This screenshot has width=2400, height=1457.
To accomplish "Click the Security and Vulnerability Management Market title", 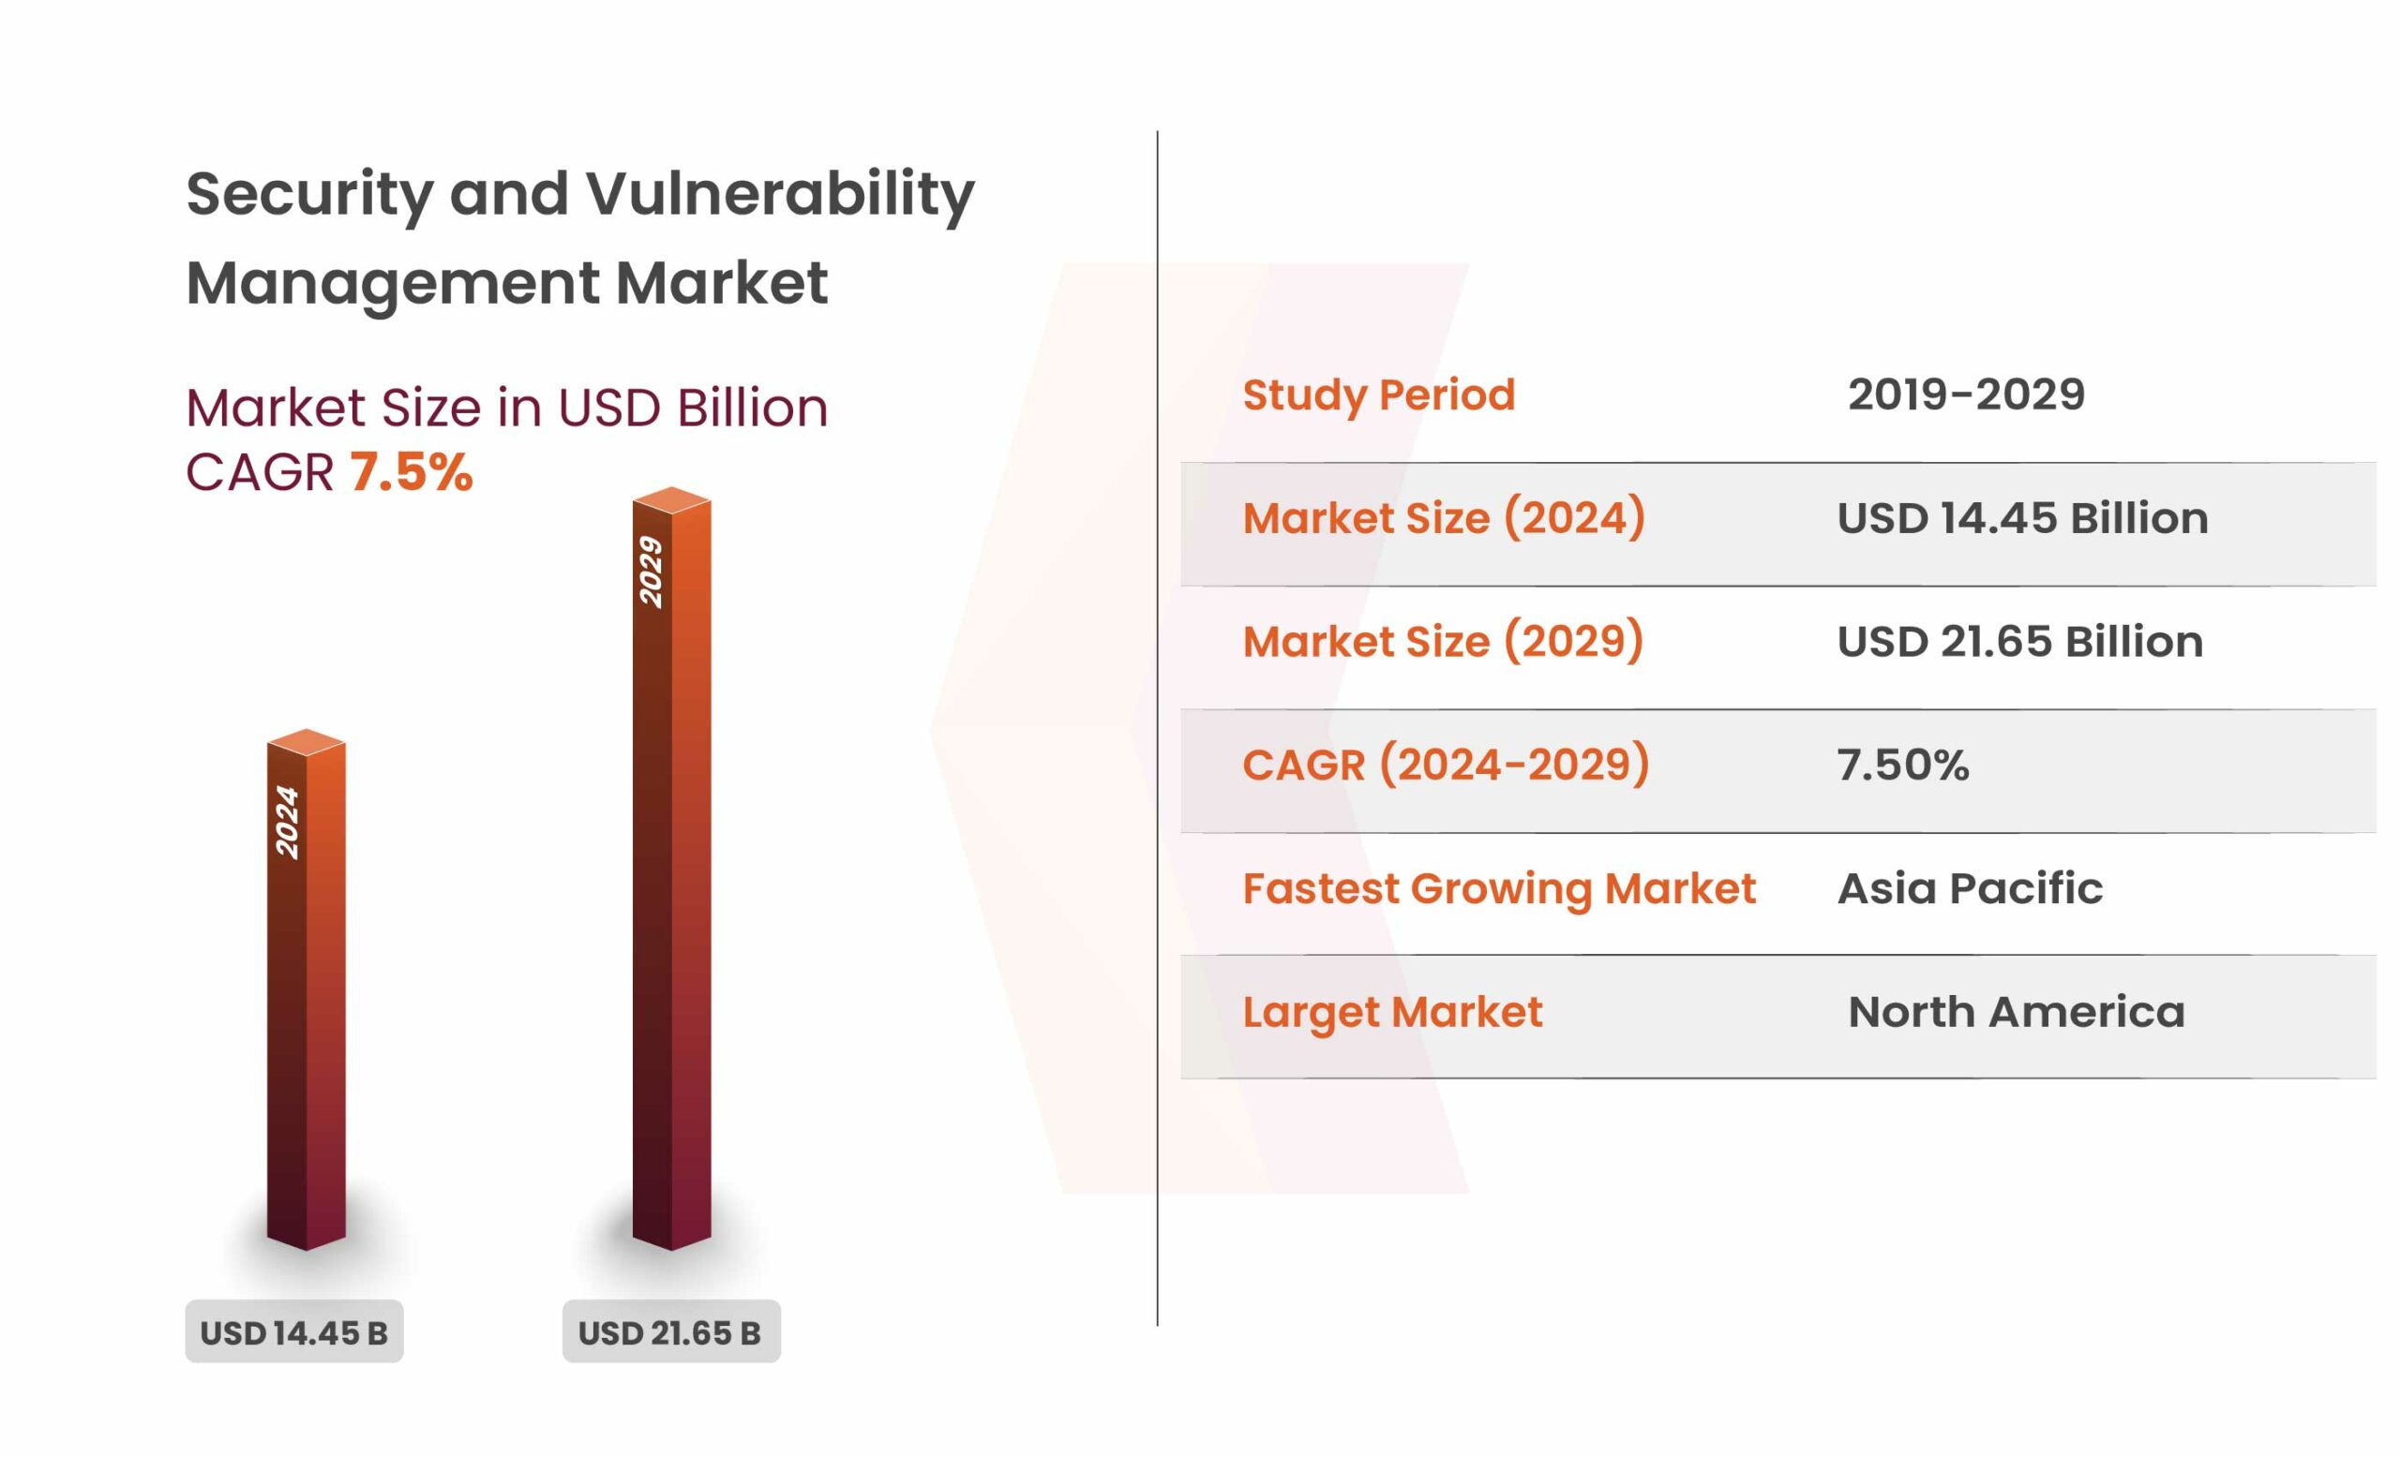I will (x=579, y=236).
